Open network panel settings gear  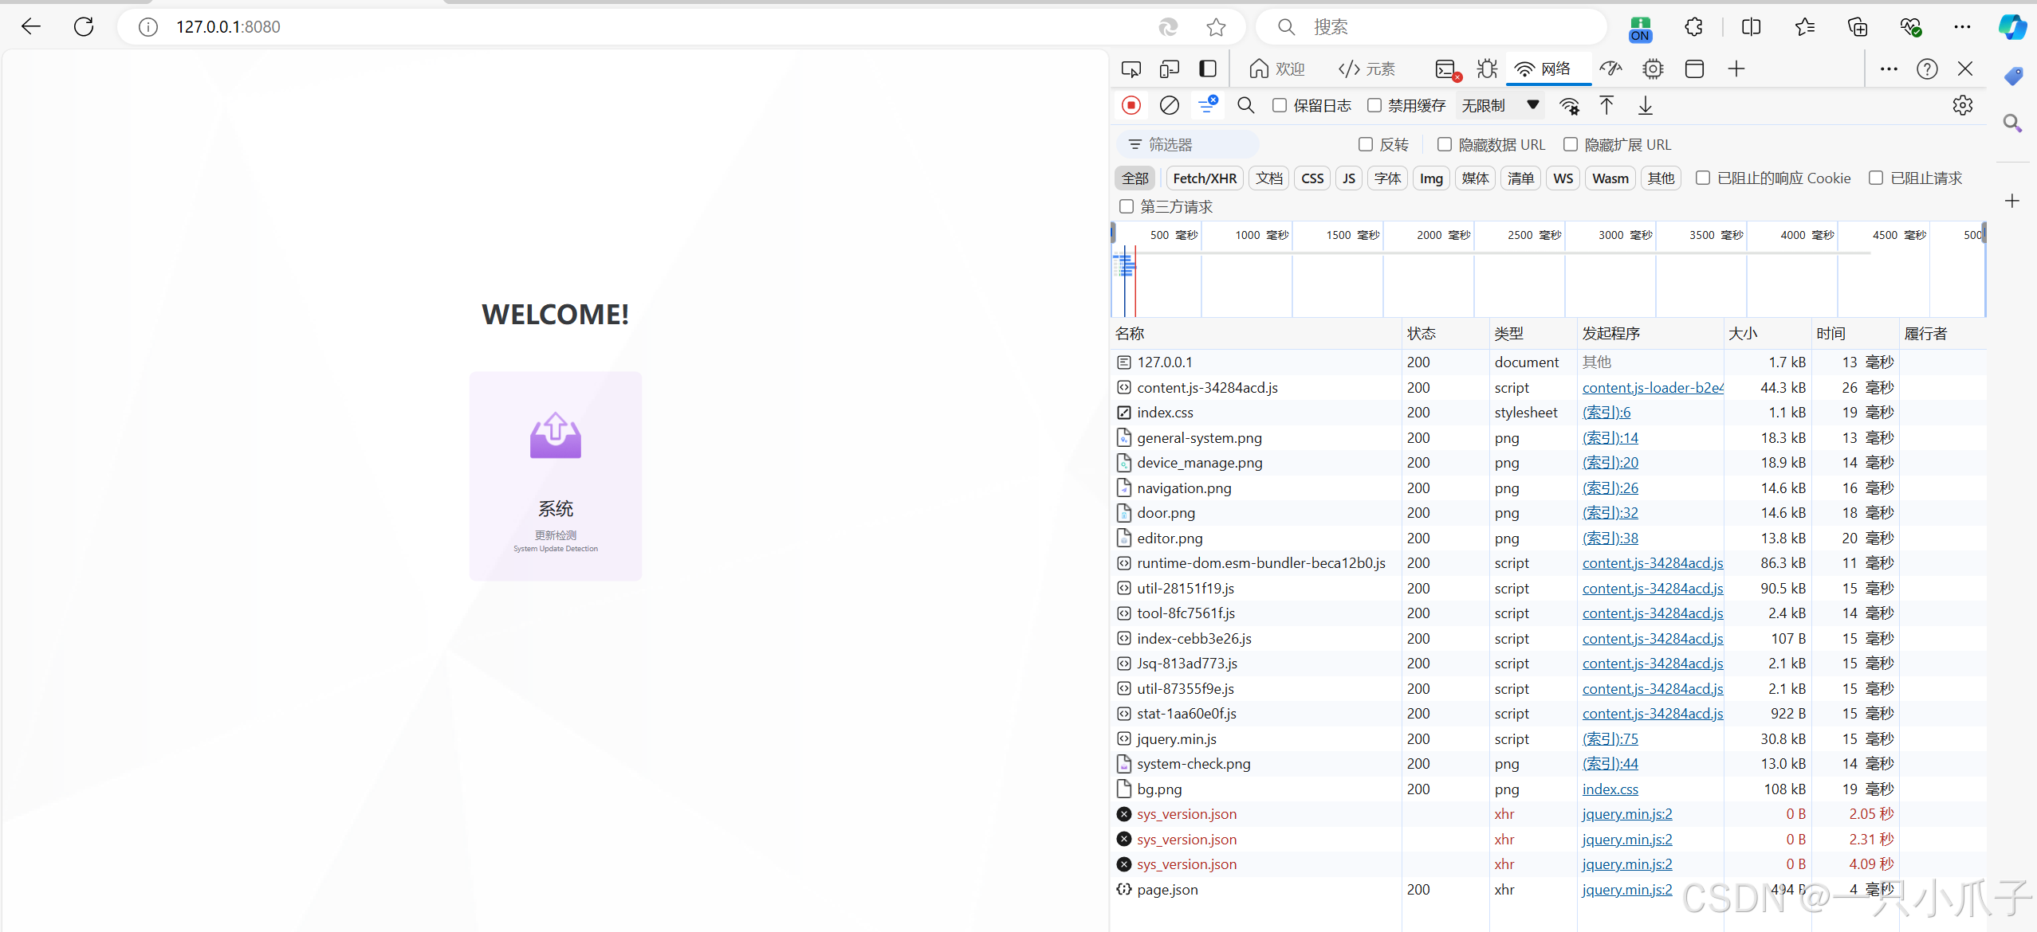coord(1962,105)
